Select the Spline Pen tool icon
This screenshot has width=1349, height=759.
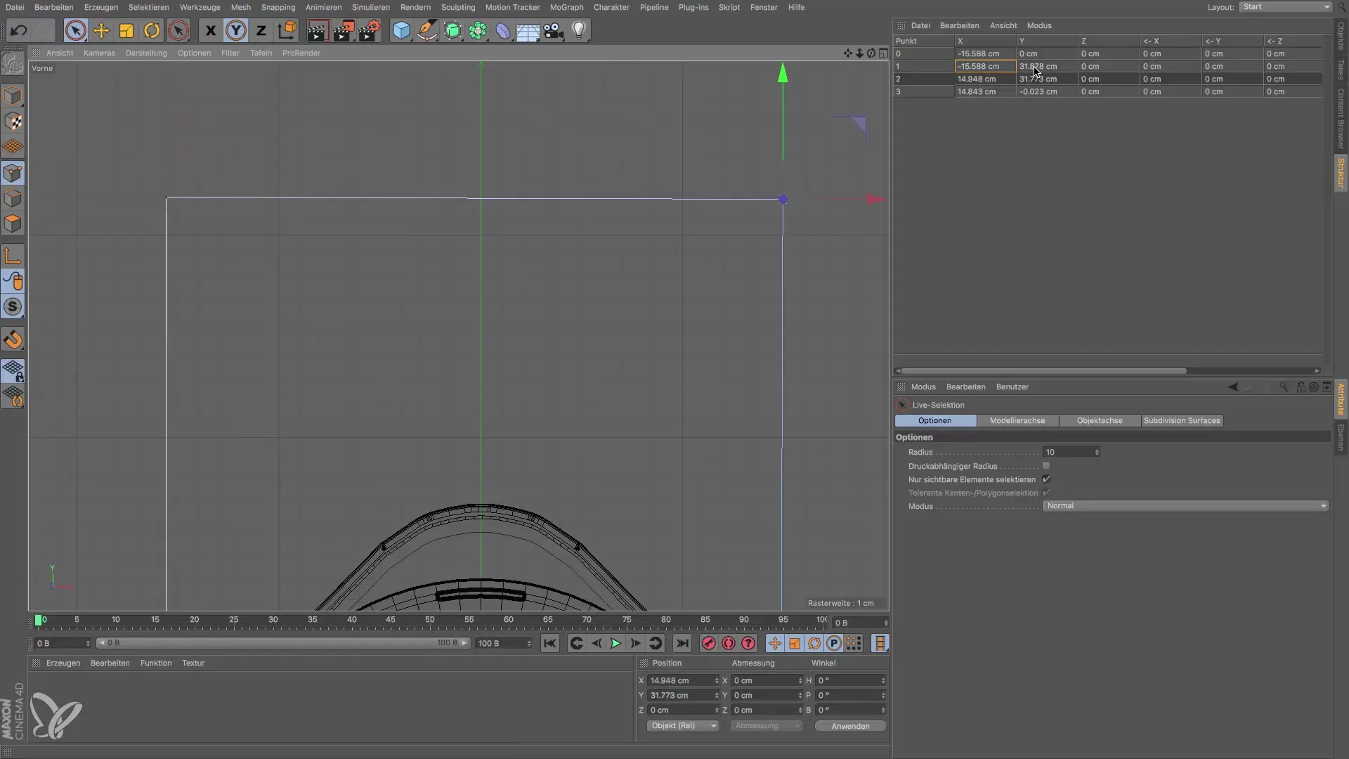426,31
